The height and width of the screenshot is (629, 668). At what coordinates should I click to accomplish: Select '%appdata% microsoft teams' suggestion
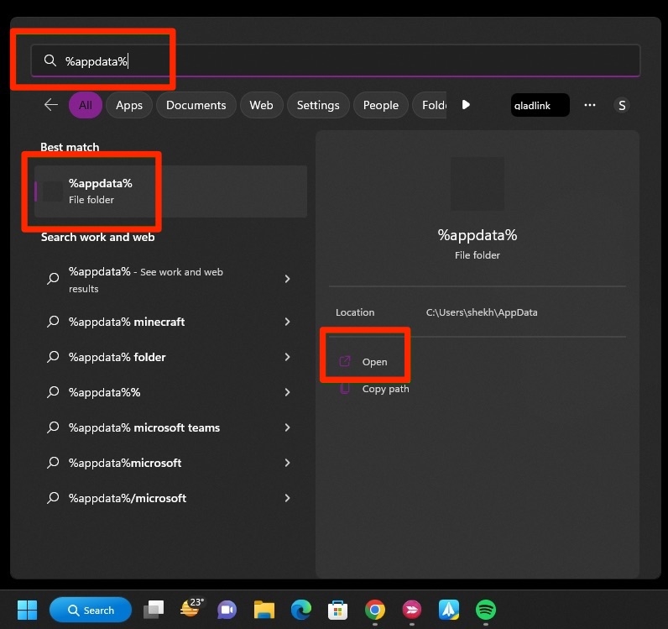pyautogui.click(x=170, y=427)
